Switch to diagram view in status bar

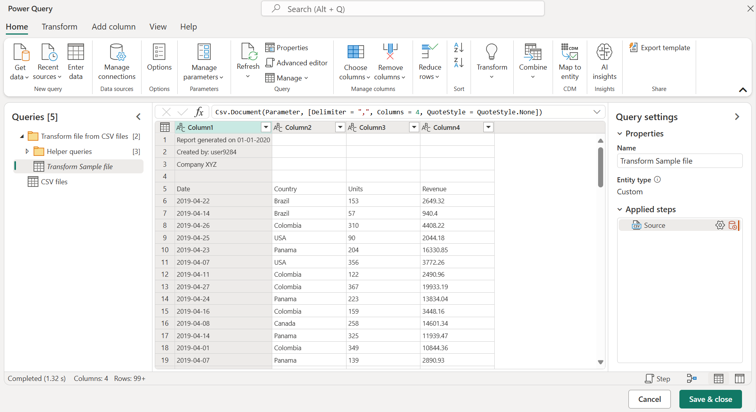click(x=691, y=379)
